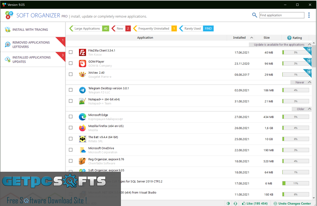Check the Mozilla Firefox checkbox
The height and width of the screenshot is (206, 317).
pos(71,127)
